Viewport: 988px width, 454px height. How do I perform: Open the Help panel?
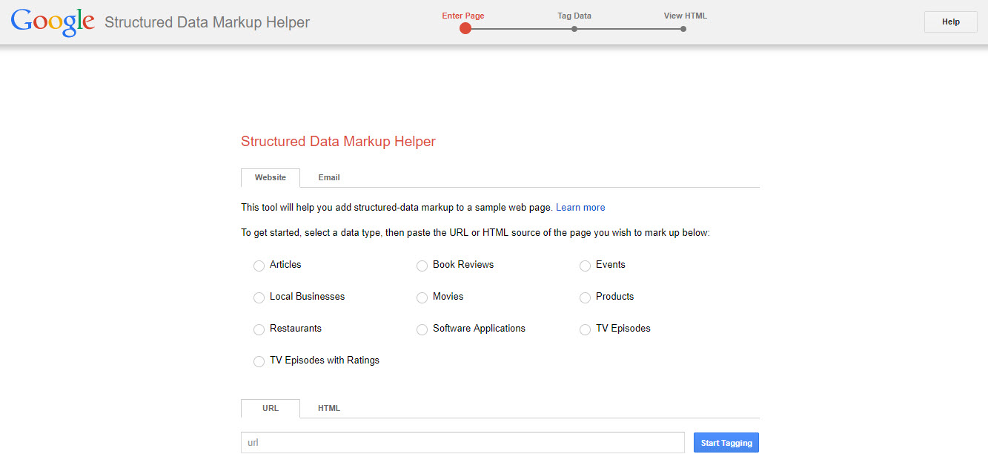point(950,22)
